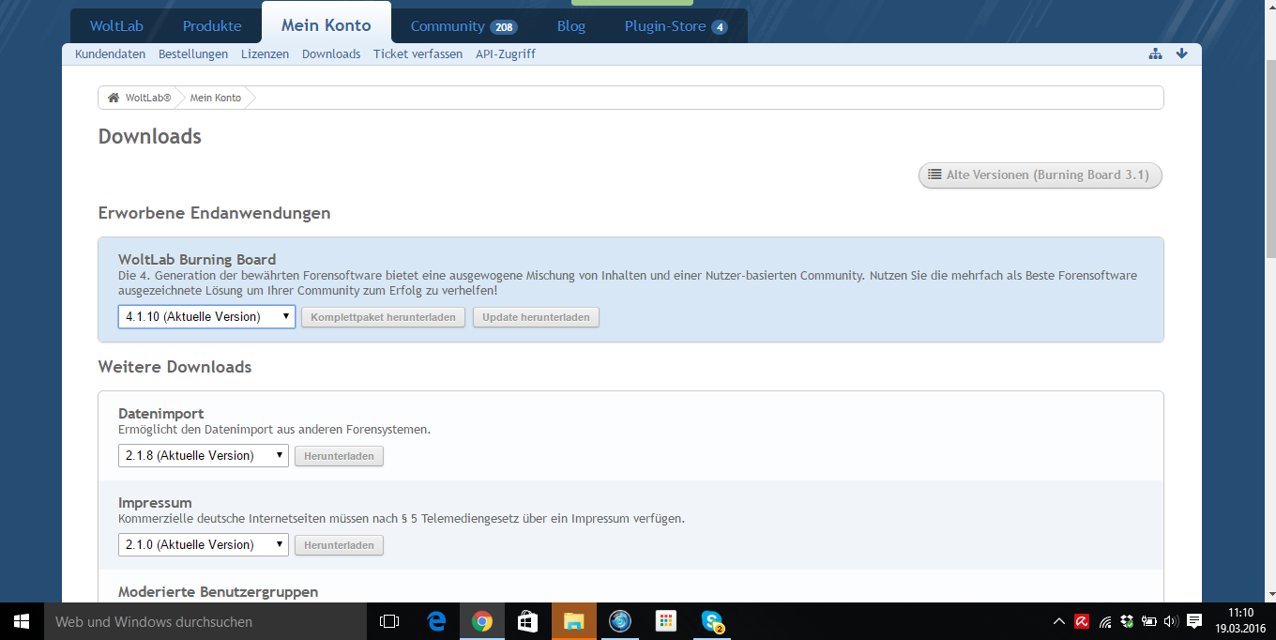Open Alte Versionen (Burning Board 3.1)
Viewport: 1276px width, 640px height.
coord(1041,175)
